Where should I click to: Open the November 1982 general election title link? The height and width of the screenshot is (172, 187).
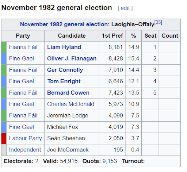(x=64, y=24)
